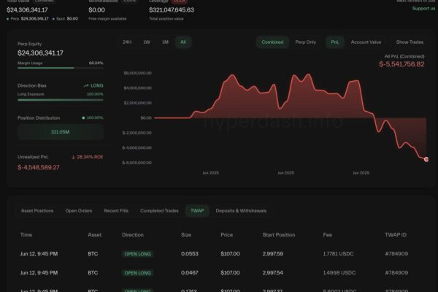
Task: Click the fee 1.7781 USDC
Action: pos(338,254)
